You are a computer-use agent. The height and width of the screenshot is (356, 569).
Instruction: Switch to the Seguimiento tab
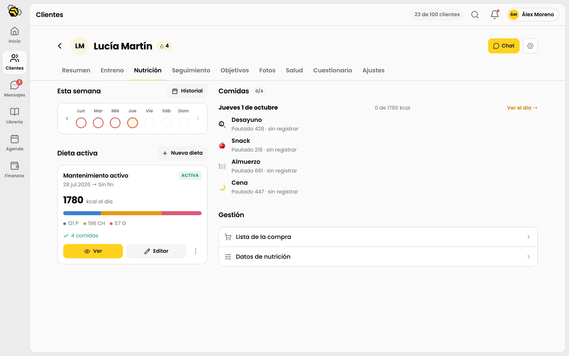[x=191, y=70]
